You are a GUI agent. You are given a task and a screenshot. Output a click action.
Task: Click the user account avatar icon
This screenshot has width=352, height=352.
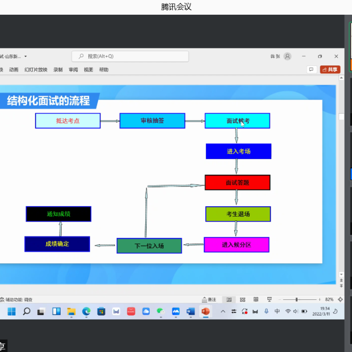click(288, 56)
